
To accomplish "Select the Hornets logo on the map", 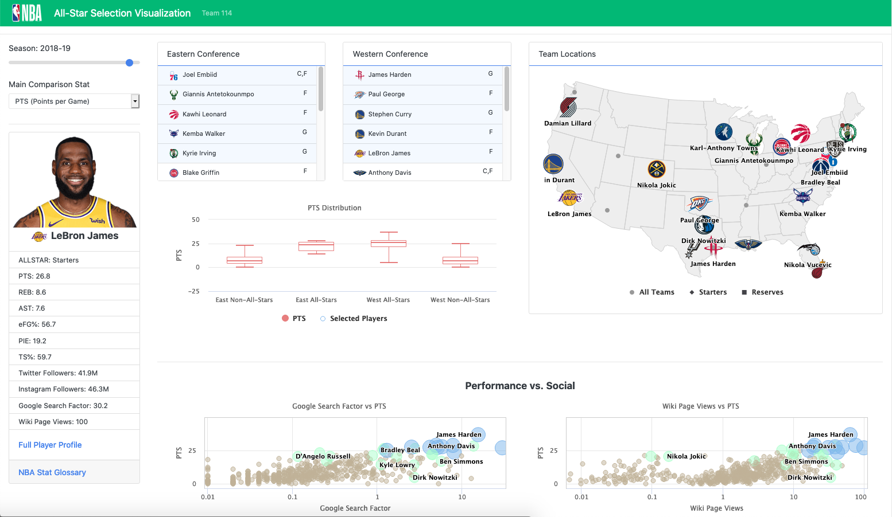I will click(x=803, y=197).
